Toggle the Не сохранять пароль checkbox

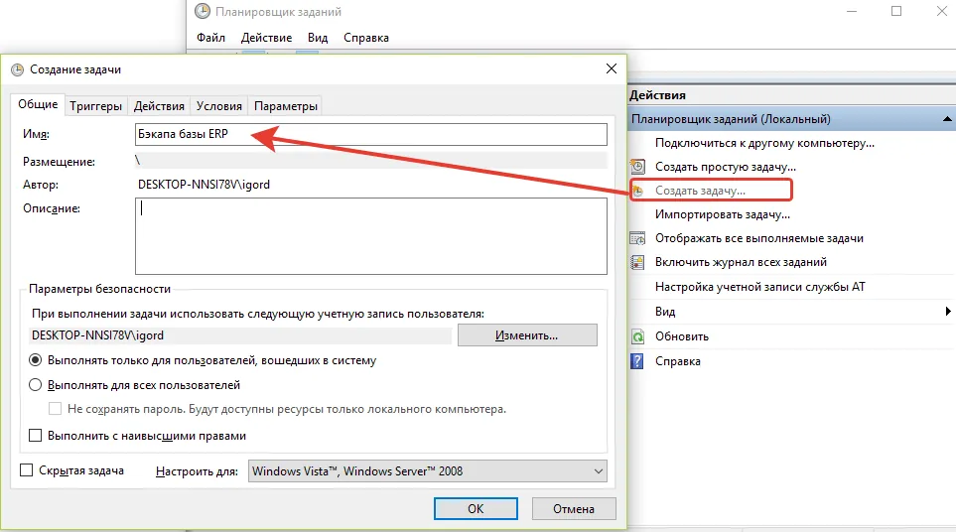point(55,409)
